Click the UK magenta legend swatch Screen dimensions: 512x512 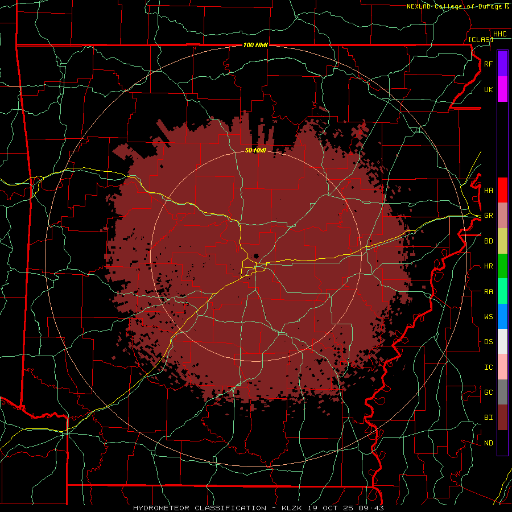pyautogui.click(x=502, y=89)
